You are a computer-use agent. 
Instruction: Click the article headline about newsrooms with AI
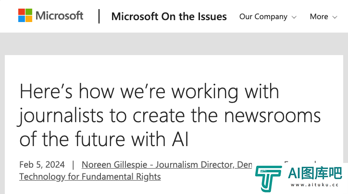coord(170,115)
